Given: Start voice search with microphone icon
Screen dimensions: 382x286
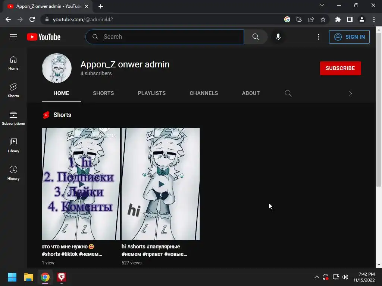Looking at the screenshot, I should (x=278, y=37).
